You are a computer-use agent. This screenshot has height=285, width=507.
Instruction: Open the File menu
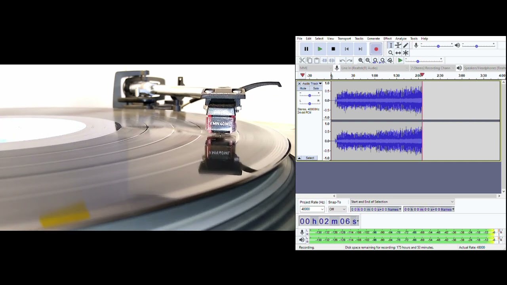(300, 39)
